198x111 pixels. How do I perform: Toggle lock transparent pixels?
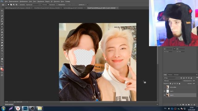tap(170, 84)
